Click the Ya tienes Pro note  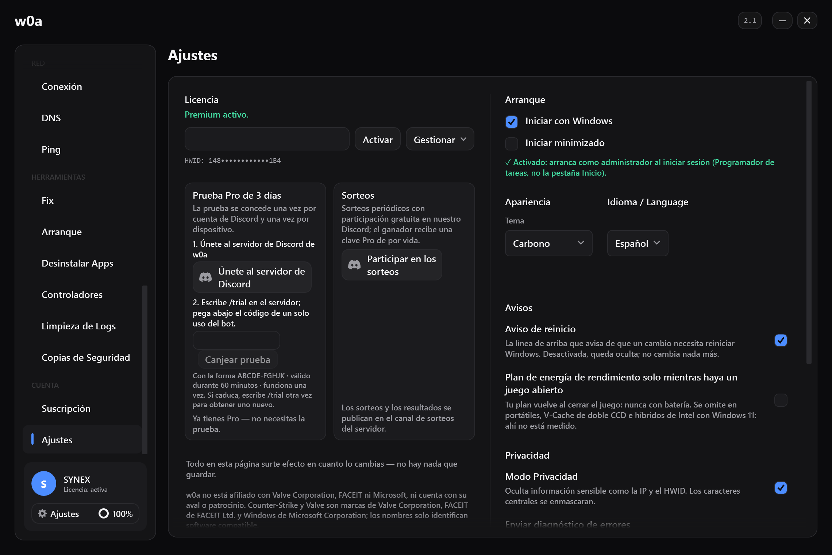(249, 424)
